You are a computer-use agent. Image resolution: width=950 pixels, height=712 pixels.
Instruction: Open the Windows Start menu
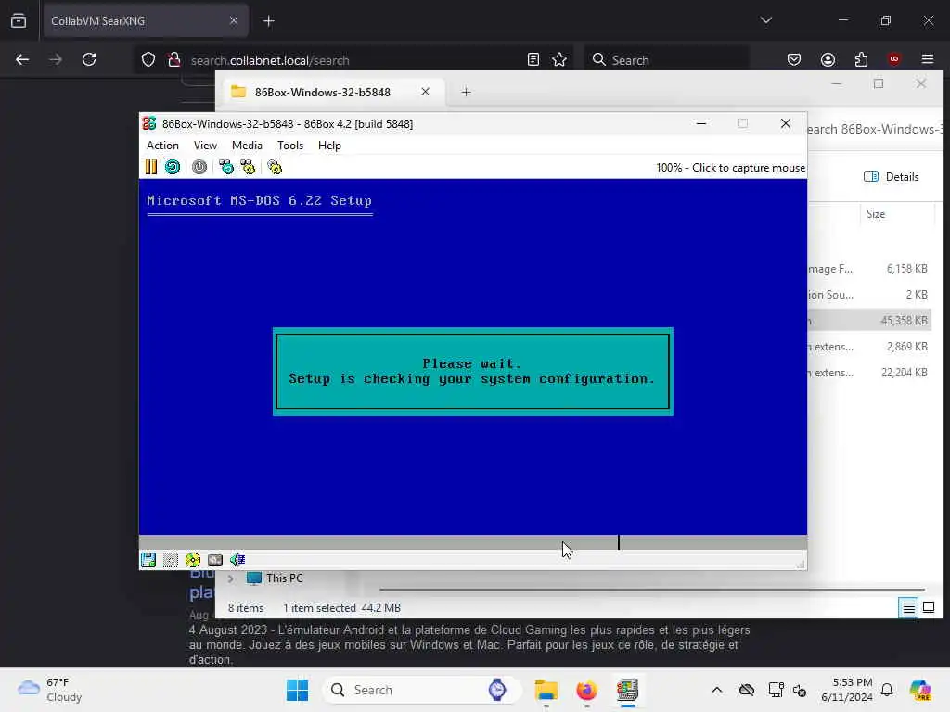[x=298, y=690]
